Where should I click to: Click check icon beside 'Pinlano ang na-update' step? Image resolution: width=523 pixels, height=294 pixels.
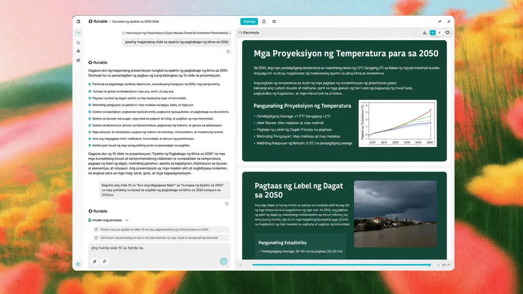[96, 229]
